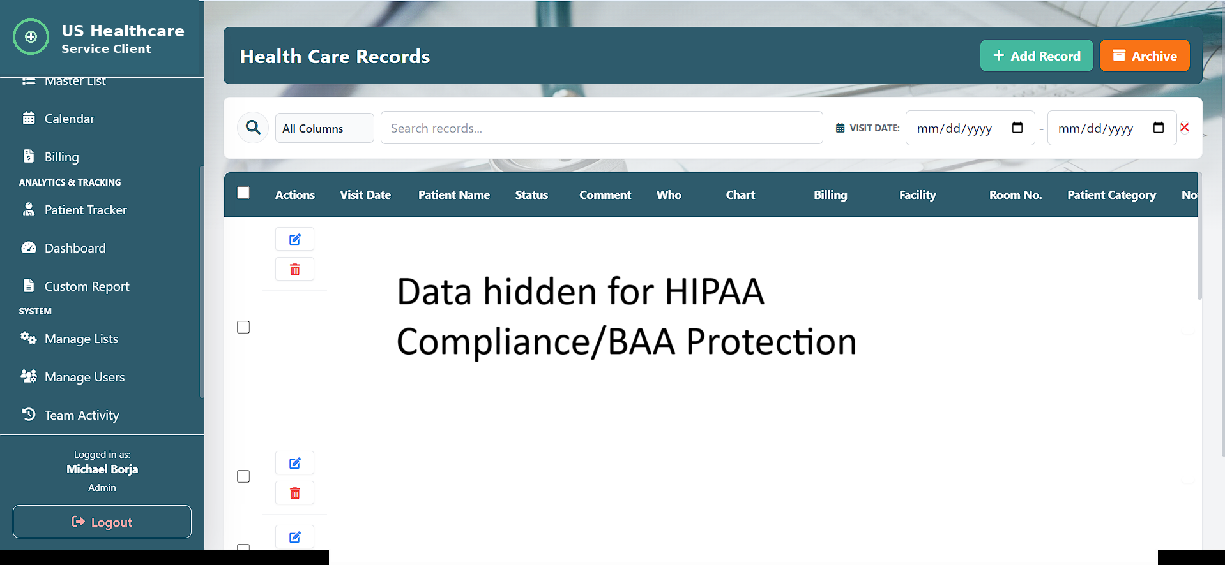Click the Visit Date column header
1225x565 pixels.
[365, 195]
